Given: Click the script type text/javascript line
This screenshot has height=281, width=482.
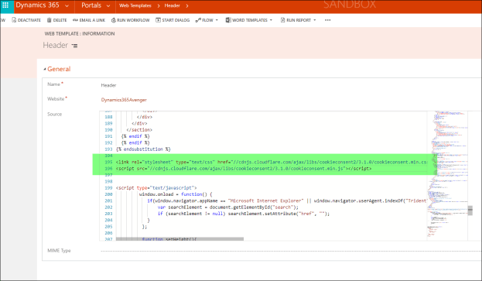Looking at the screenshot, I should [156, 188].
